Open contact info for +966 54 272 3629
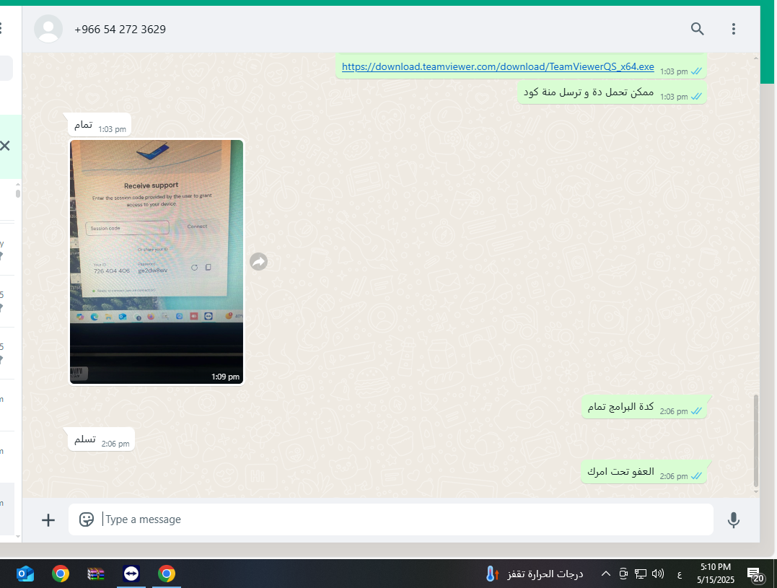The image size is (777, 588). (x=120, y=30)
